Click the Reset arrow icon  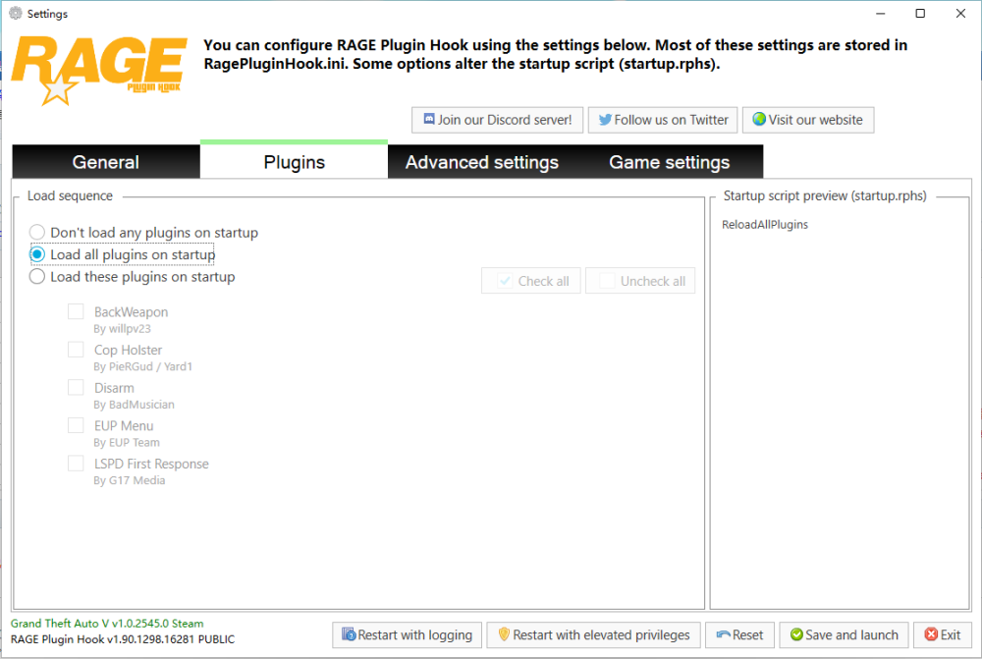click(723, 635)
